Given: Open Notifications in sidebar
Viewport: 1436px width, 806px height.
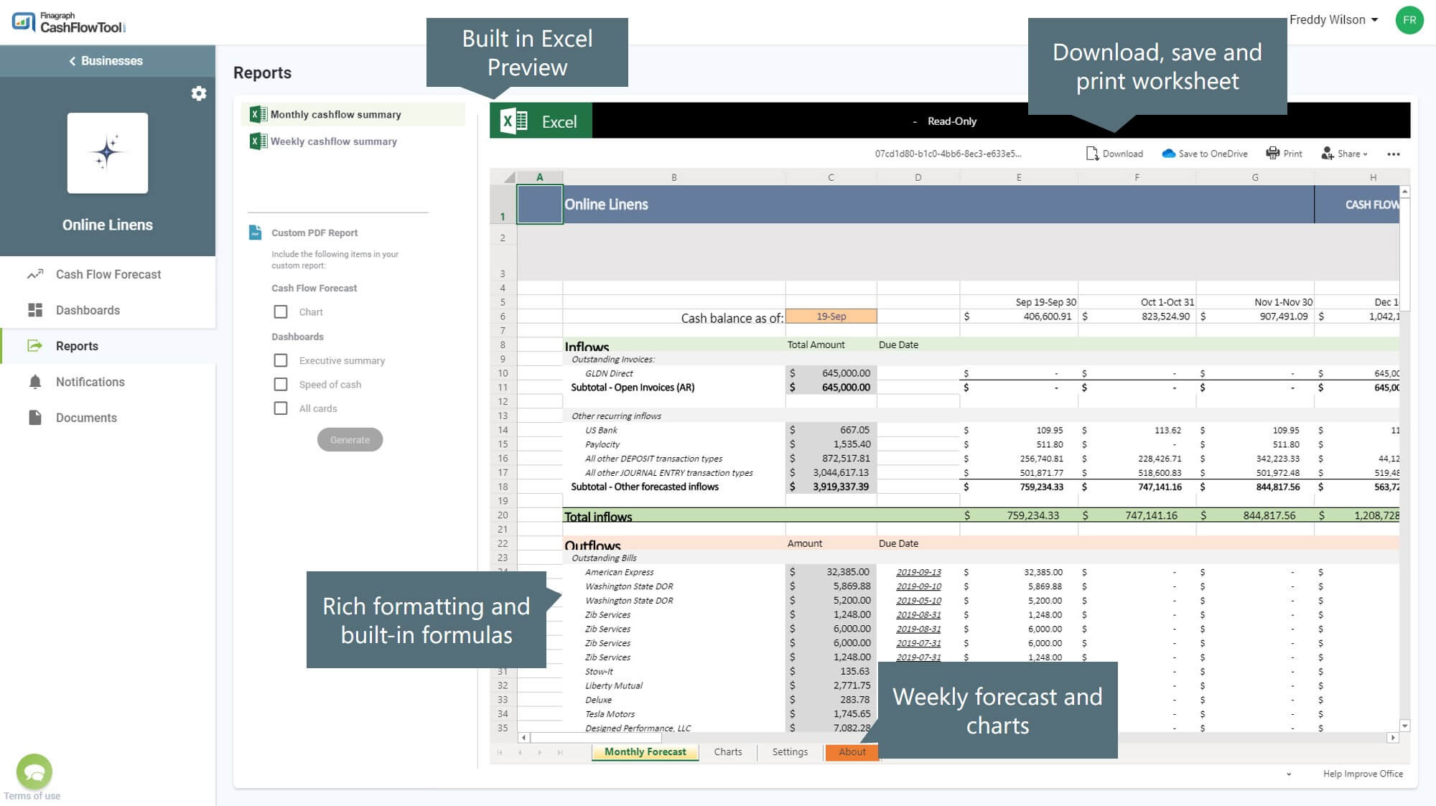Looking at the screenshot, I should click(108, 382).
